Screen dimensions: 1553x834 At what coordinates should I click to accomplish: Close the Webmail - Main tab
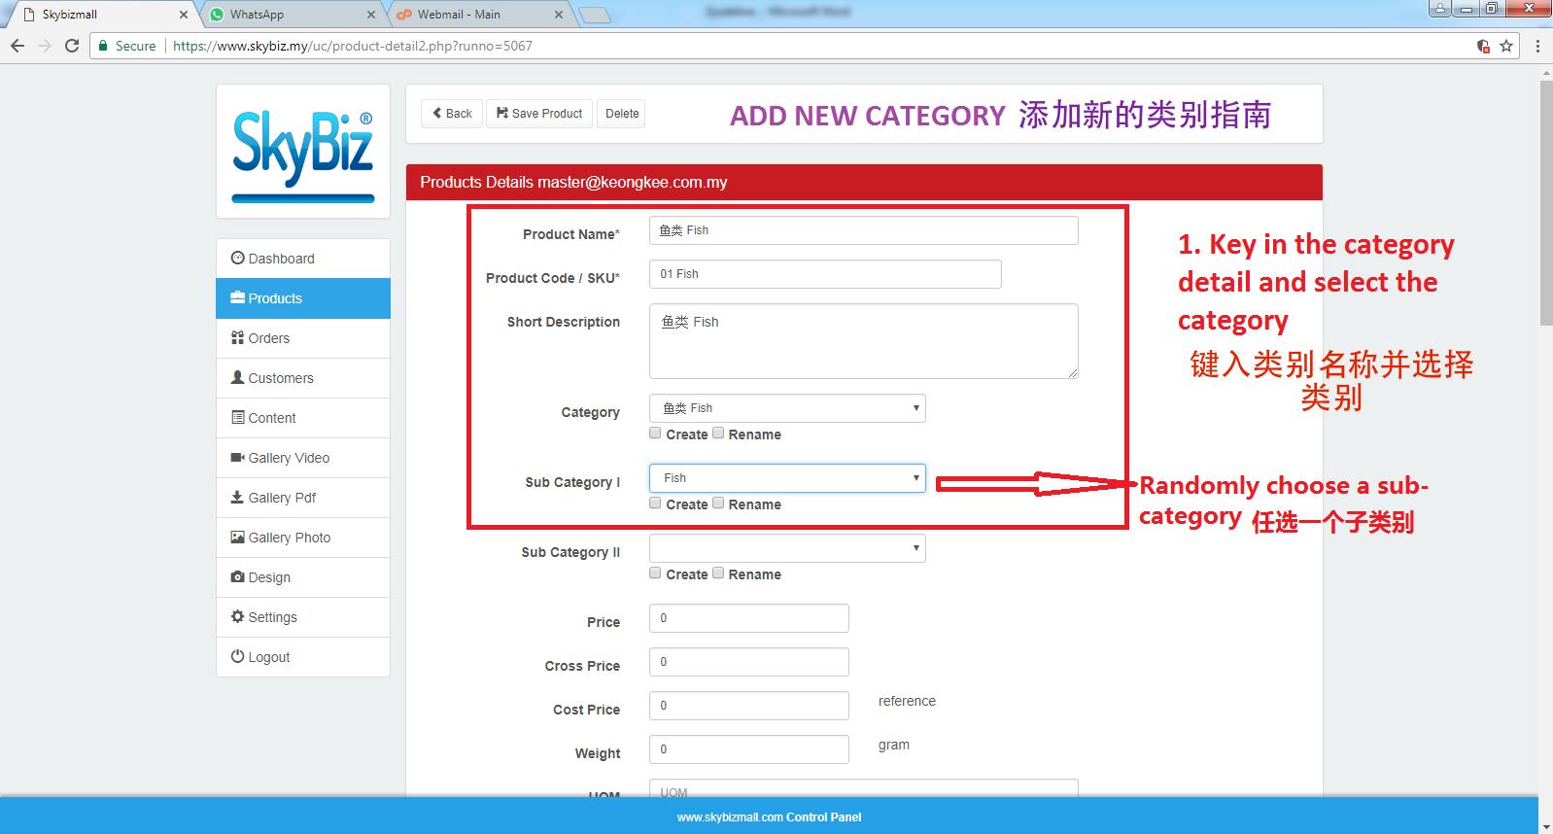(x=558, y=15)
